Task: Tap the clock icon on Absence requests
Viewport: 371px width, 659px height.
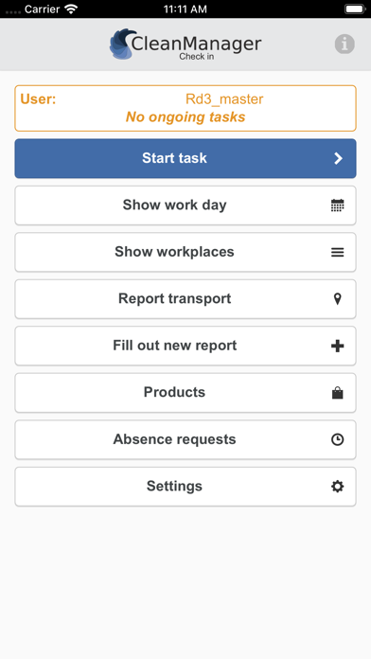Action: tap(337, 439)
